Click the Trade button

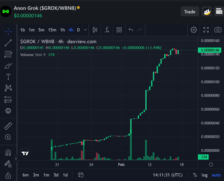(190, 11)
